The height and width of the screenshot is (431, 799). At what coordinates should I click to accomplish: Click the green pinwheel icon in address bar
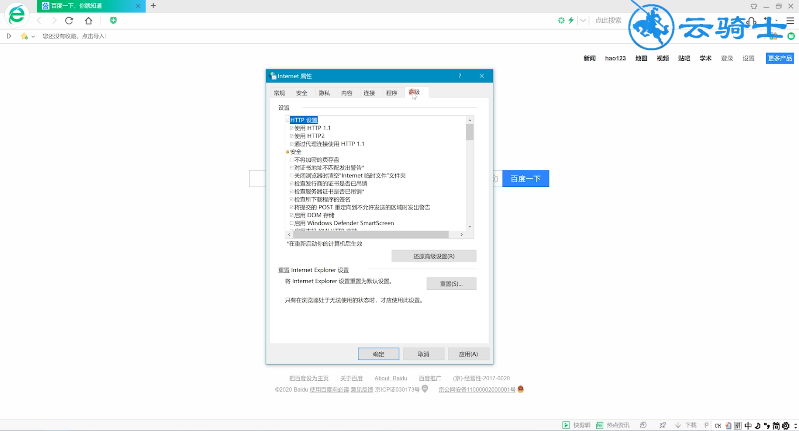tap(561, 20)
